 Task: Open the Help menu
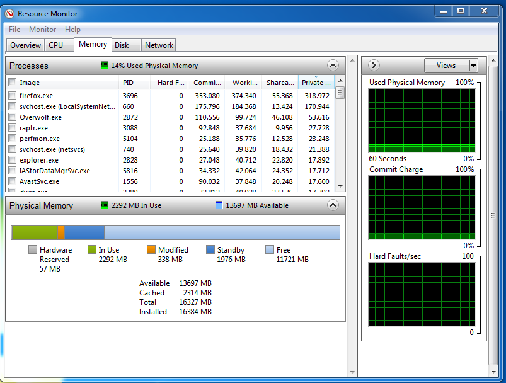click(72, 30)
